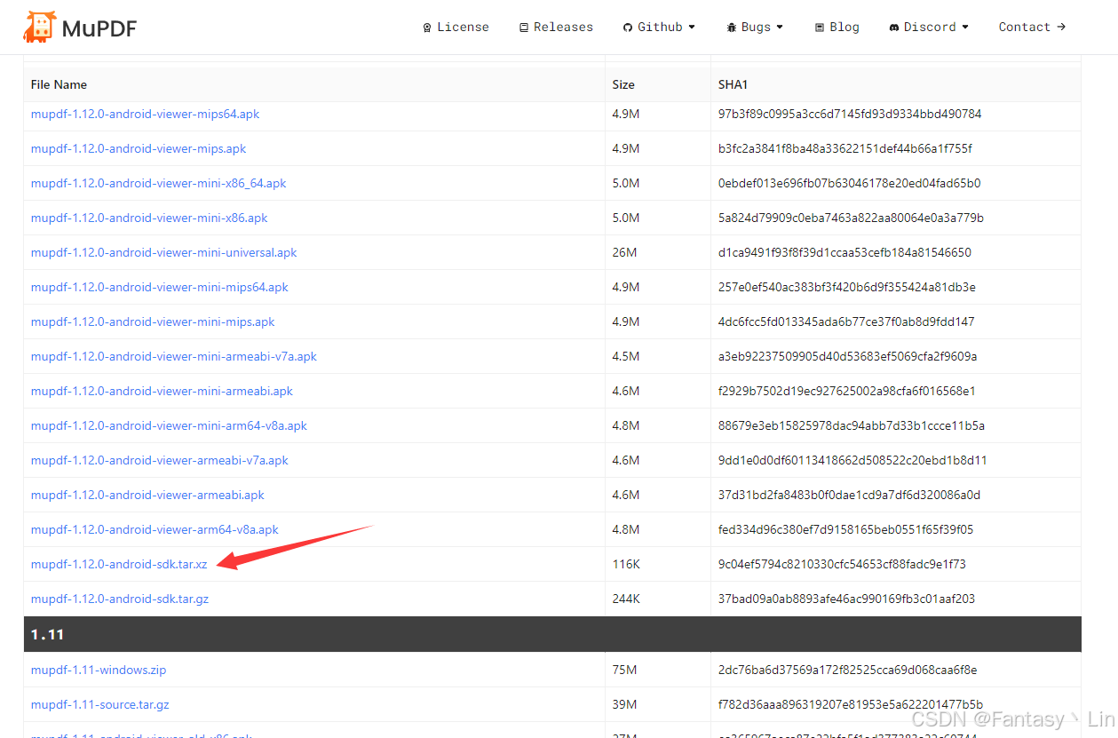Select SHA1 hash fed334d96c380ef7d9158165beb0551f65f39f05
This screenshot has width=1118, height=738.
click(x=845, y=529)
